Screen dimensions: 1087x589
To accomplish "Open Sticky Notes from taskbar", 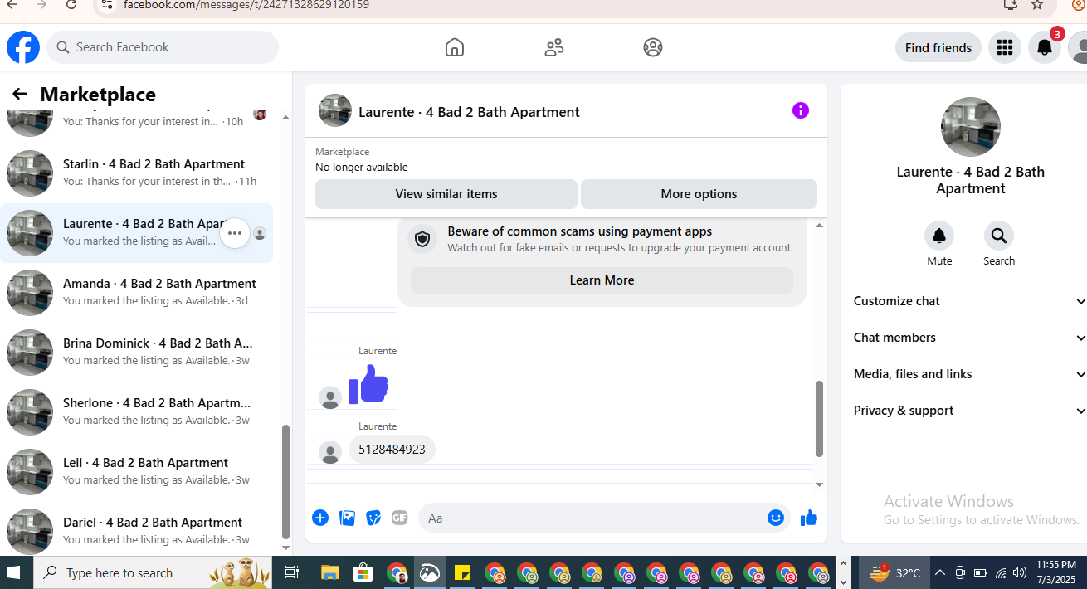I will click(x=462, y=572).
